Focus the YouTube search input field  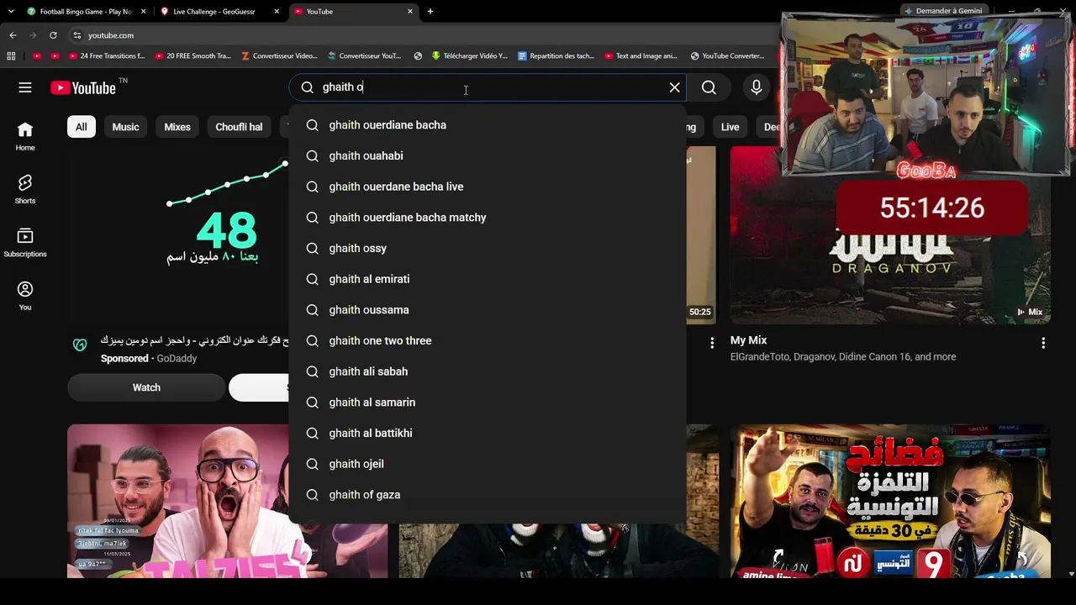[x=488, y=87]
